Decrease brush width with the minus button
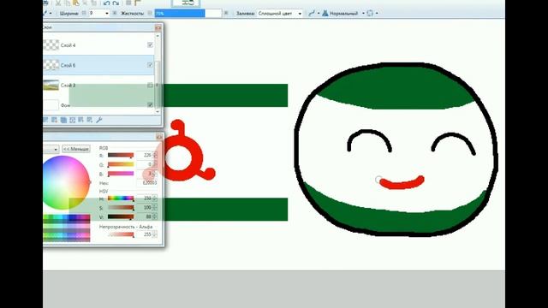This screenshot has height=308, width=548. (x=84, y=14)
